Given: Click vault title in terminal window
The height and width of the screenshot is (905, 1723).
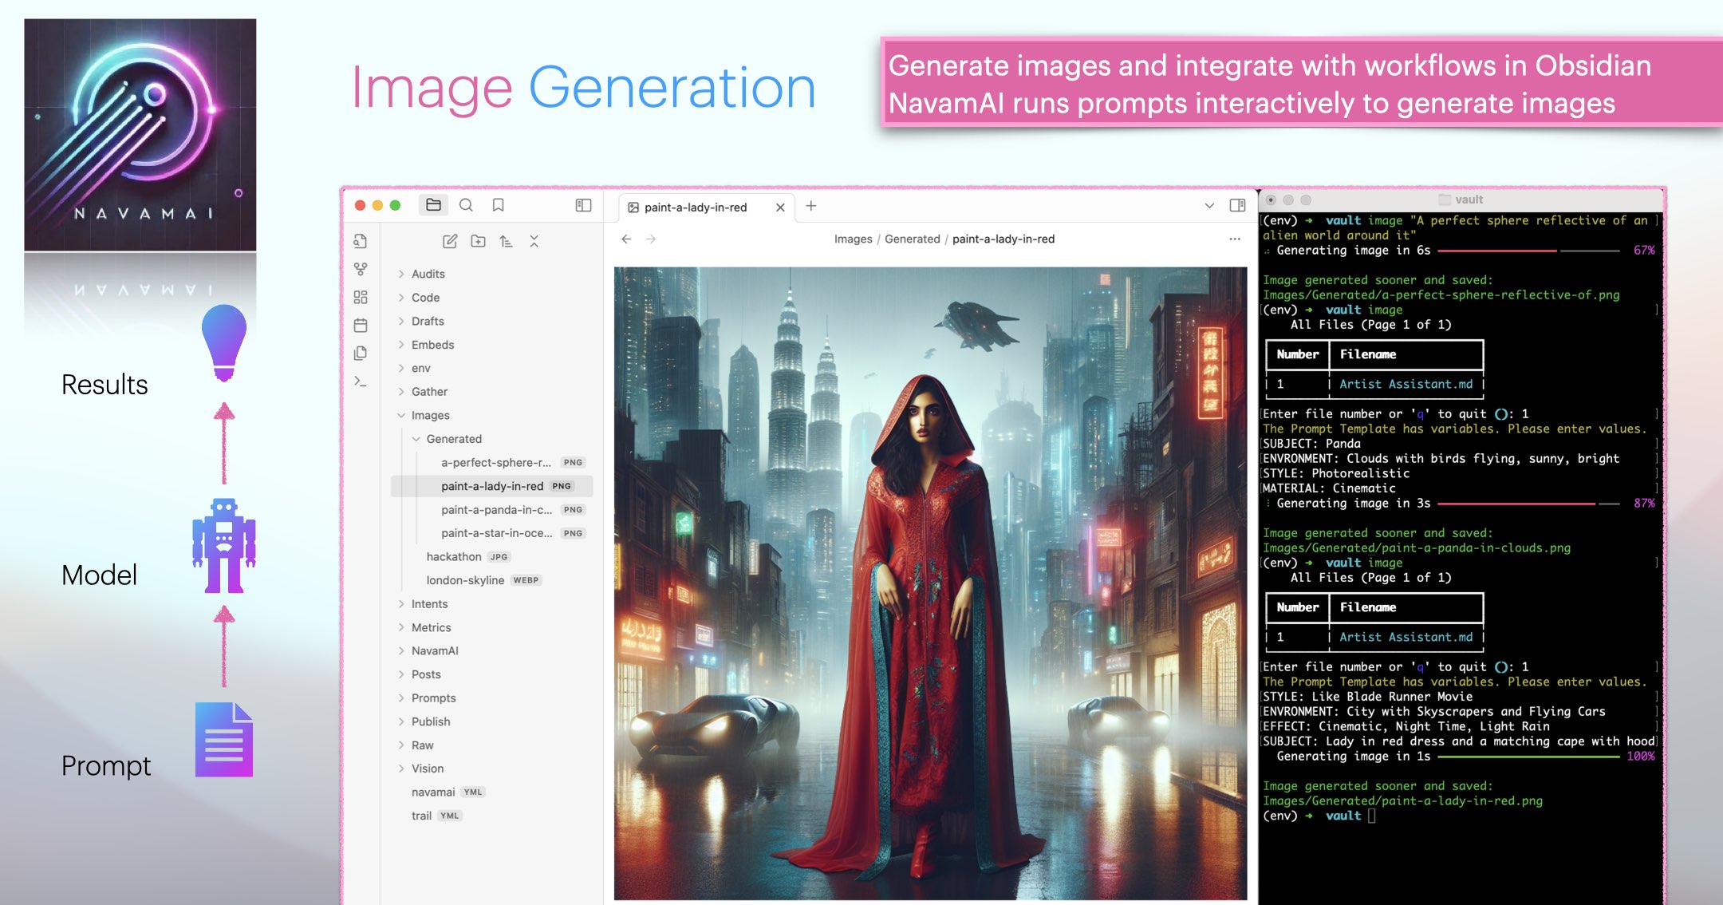Looking at the screenshot, I should click(1469, 200).
